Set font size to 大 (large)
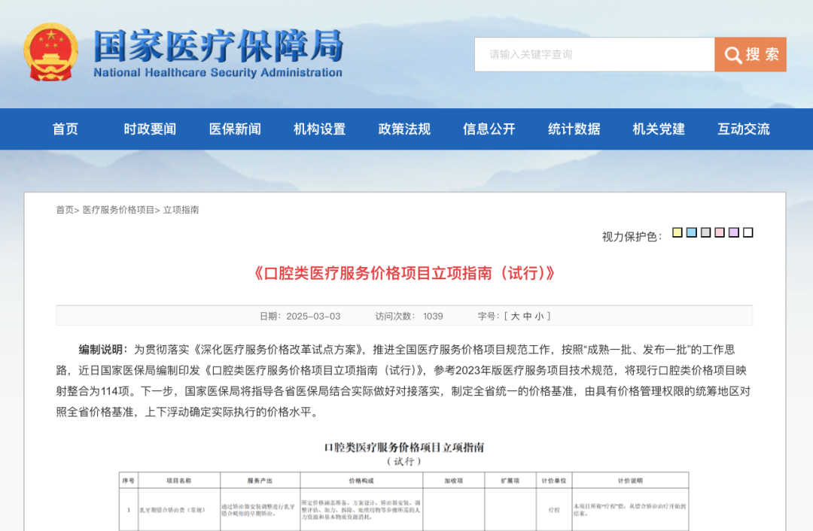The image size is (813, 531). 515,317
